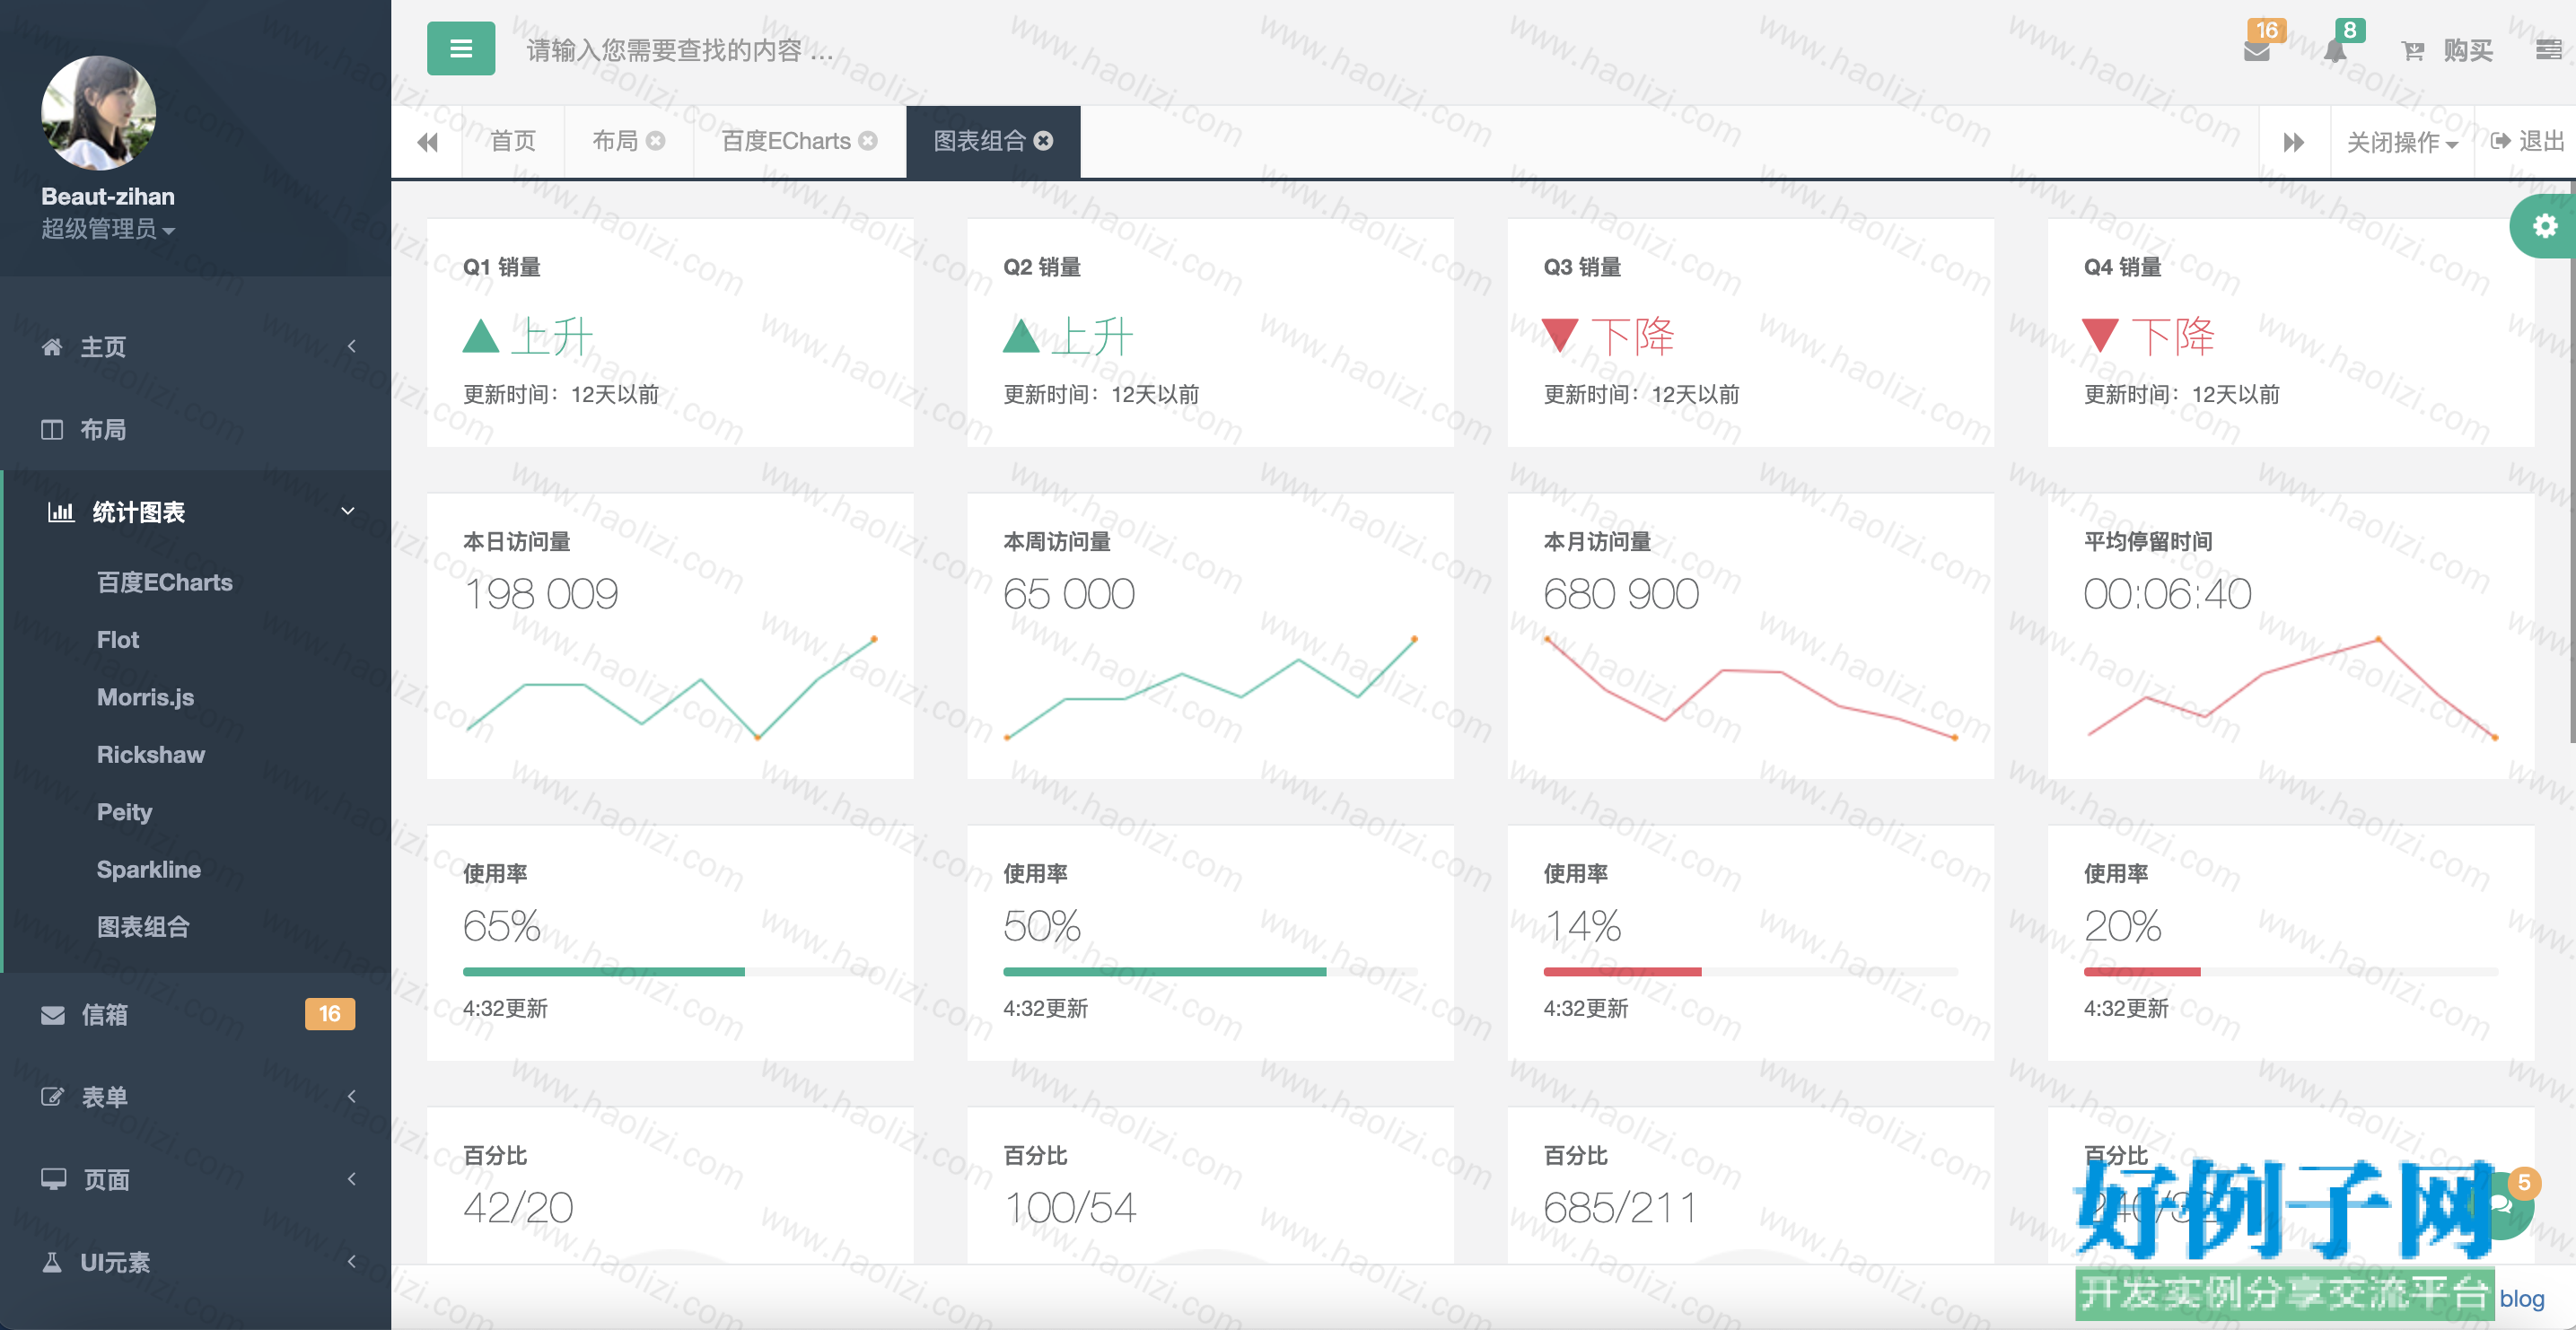Open the Peity submenu item

pyautogui.click(x=124, y=812)
